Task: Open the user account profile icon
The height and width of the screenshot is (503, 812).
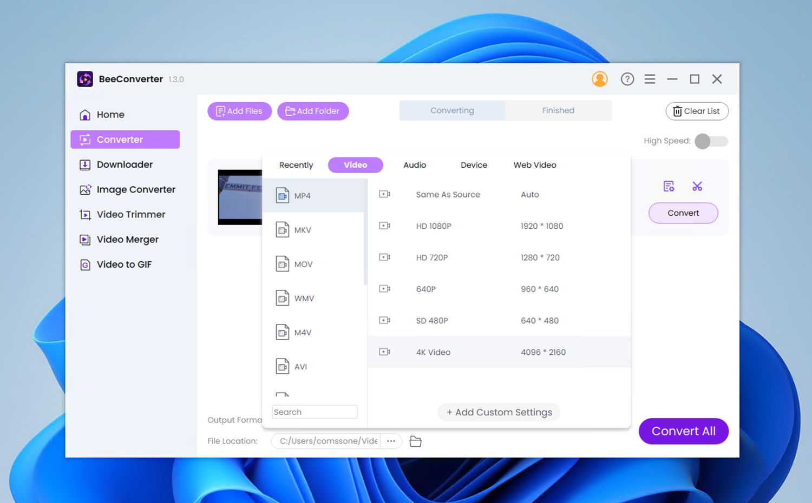Action: point(600,79)
